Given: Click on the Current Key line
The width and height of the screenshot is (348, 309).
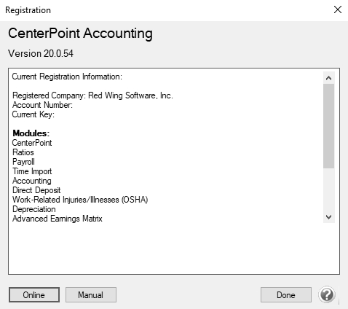Looking at the screenshot, I should pos(33,114).
